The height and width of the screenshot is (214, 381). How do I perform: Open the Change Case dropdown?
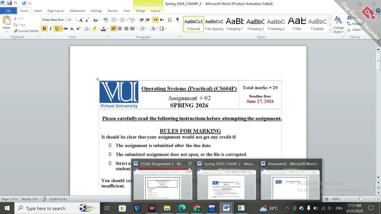tap(96, 20)
